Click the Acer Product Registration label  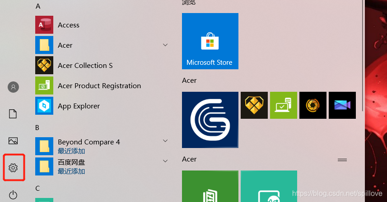click(x=99, y=86)
